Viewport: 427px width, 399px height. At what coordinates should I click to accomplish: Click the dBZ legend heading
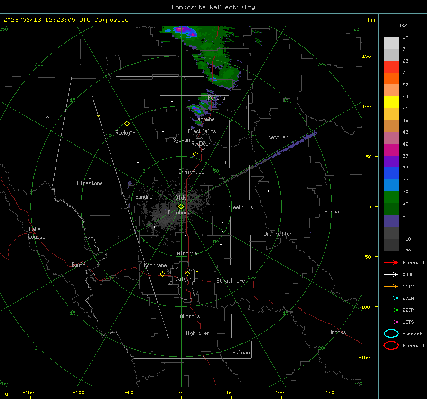click(402, 25)
